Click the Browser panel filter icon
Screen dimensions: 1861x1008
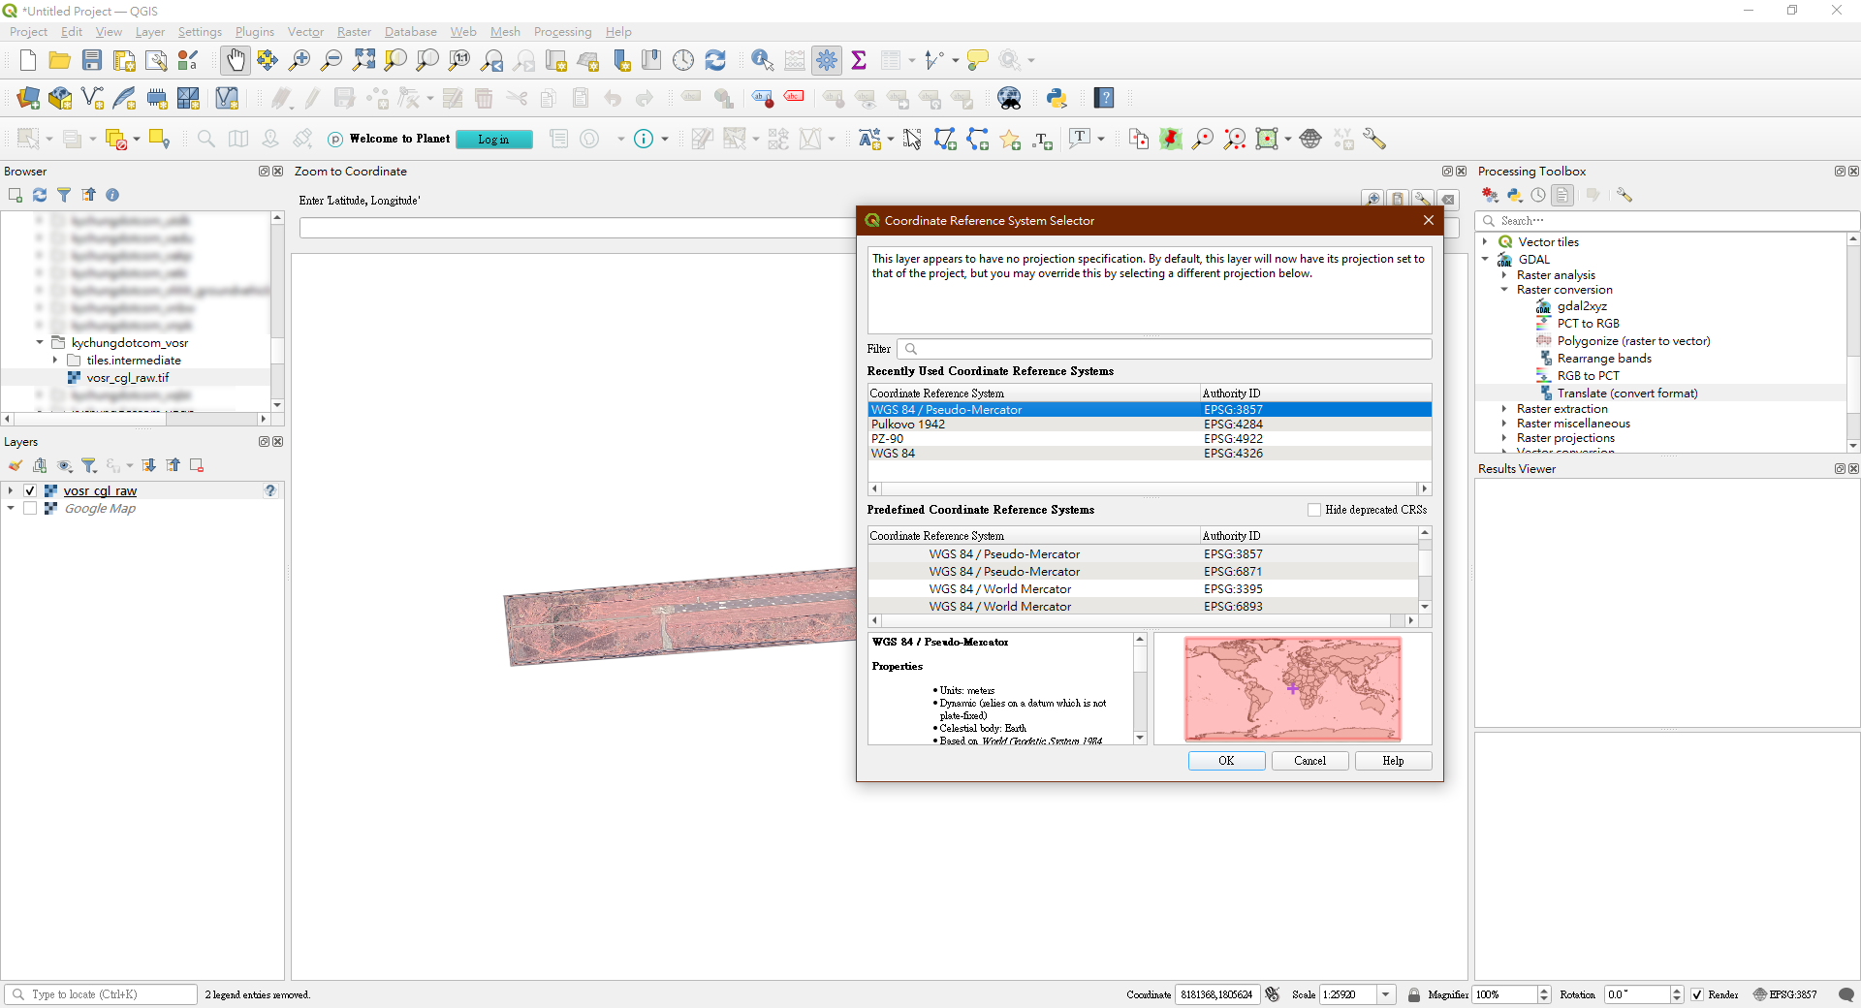coord(64,195)
